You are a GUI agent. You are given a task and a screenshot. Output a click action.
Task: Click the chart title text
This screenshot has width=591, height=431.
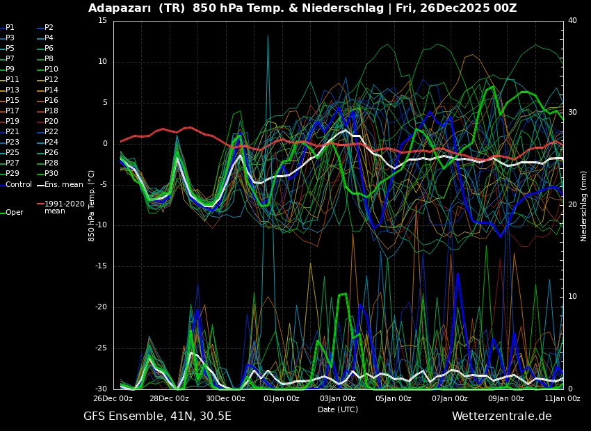click(x=302, y=8)
